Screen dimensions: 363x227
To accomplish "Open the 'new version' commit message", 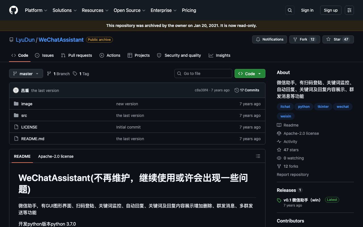I will tap(127, 104).
